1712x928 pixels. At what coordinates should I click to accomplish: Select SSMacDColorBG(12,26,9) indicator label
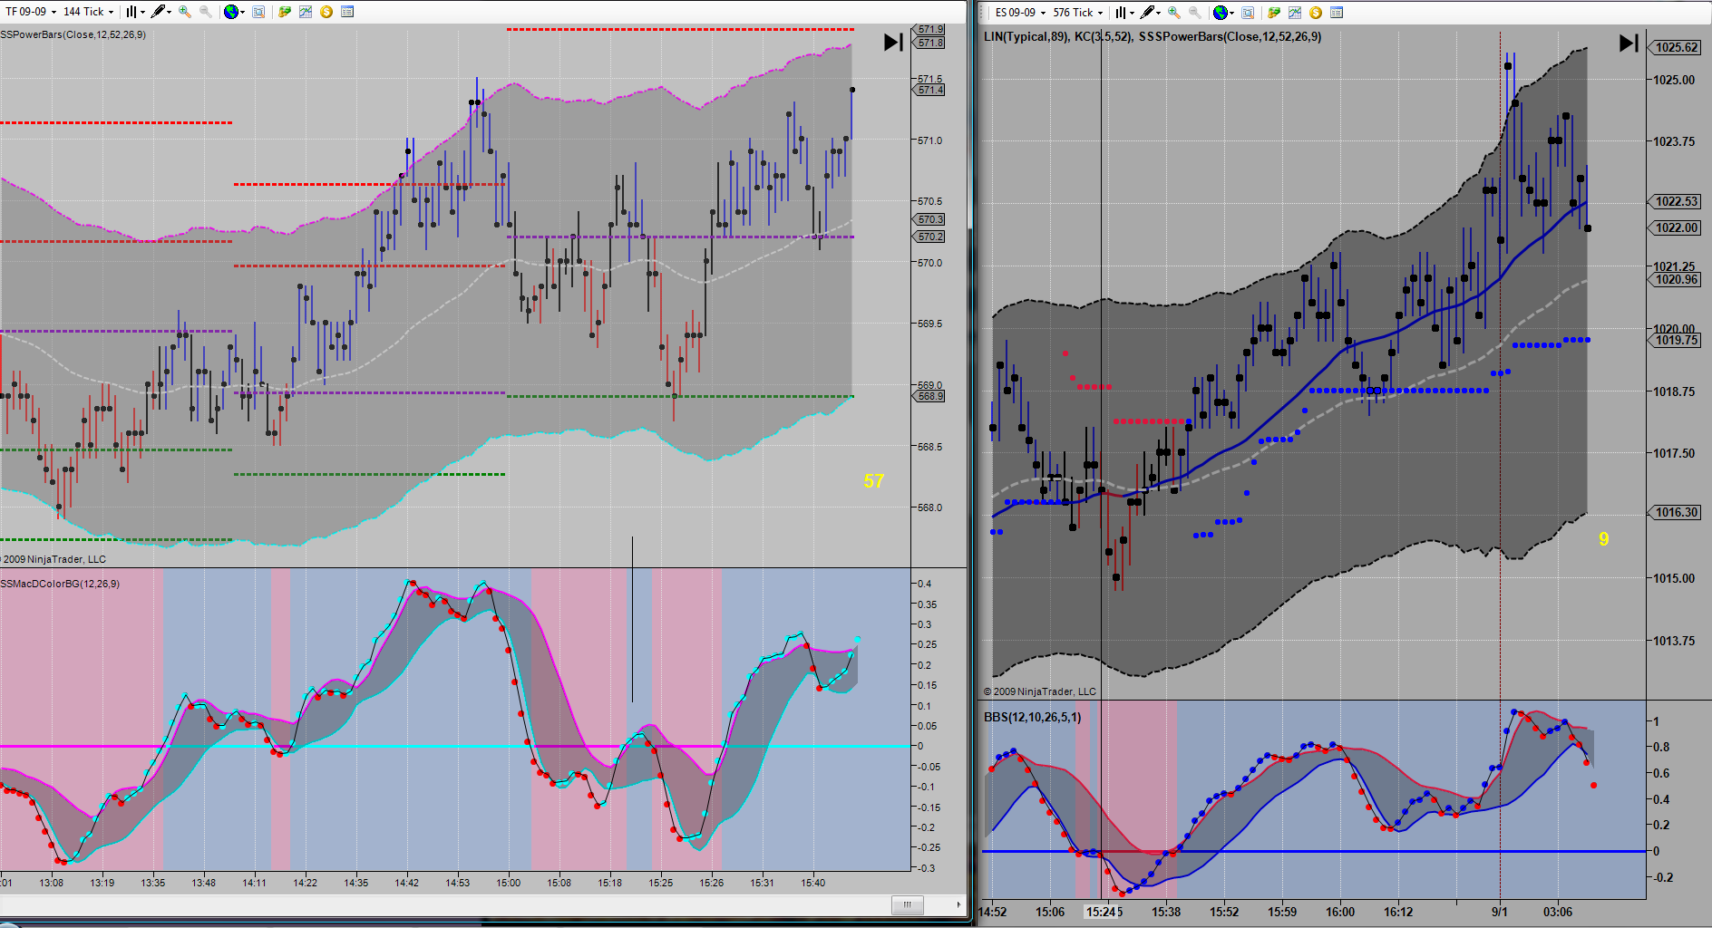coord(60,584)
